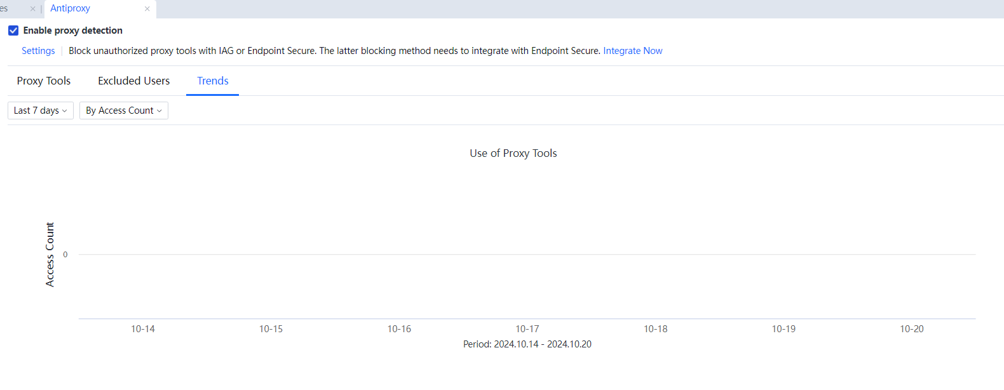Select the Trends tab
The width and height of the screenshot is (1004, 390).
(x=212, y=81)
